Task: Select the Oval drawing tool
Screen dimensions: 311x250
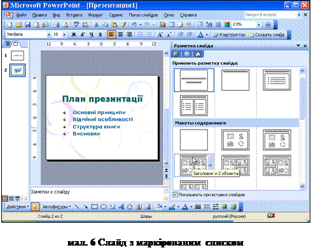Action: [x=104, y=207]
